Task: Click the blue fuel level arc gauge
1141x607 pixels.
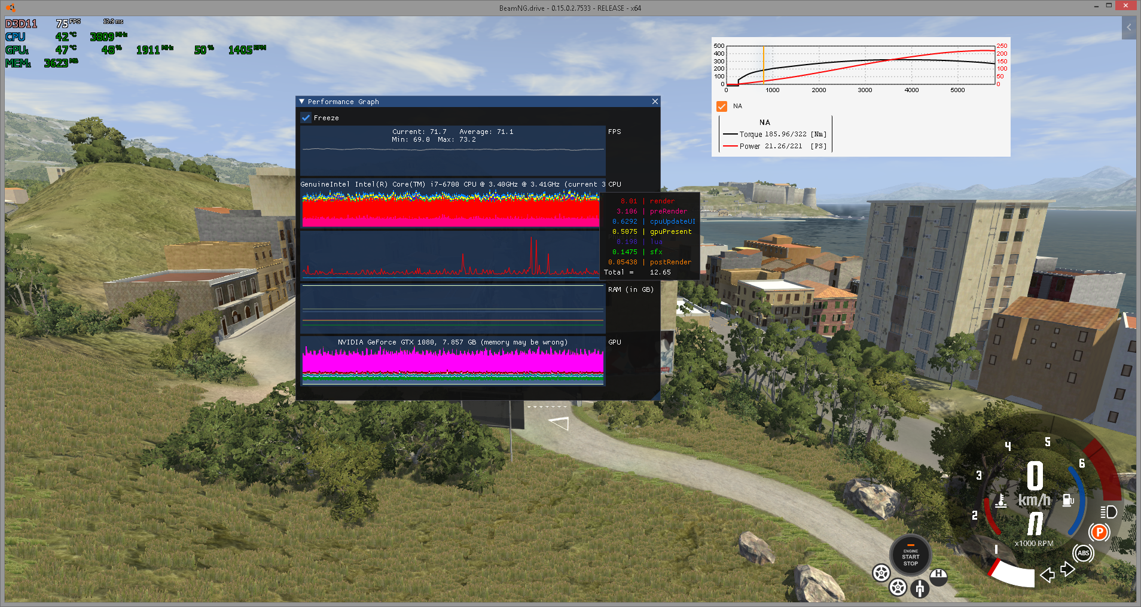Action: click(1078, 501)
